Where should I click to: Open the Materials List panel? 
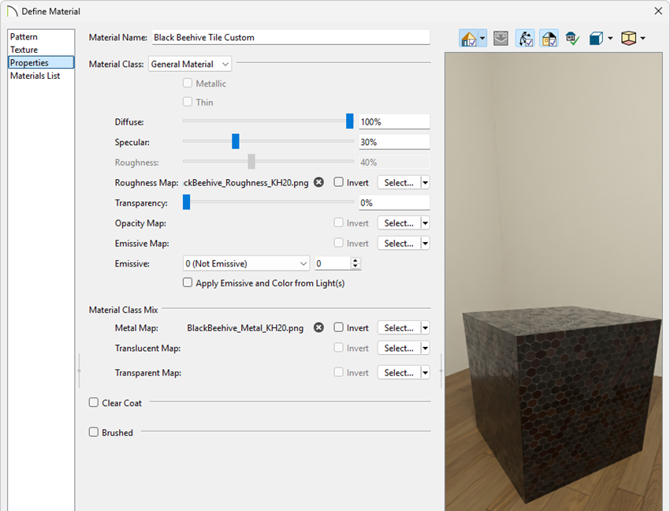pyautogui.click(x=35, y=76)
